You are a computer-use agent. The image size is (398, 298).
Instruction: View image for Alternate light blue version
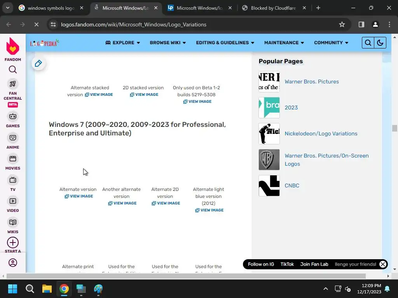[x=209, y=210]
